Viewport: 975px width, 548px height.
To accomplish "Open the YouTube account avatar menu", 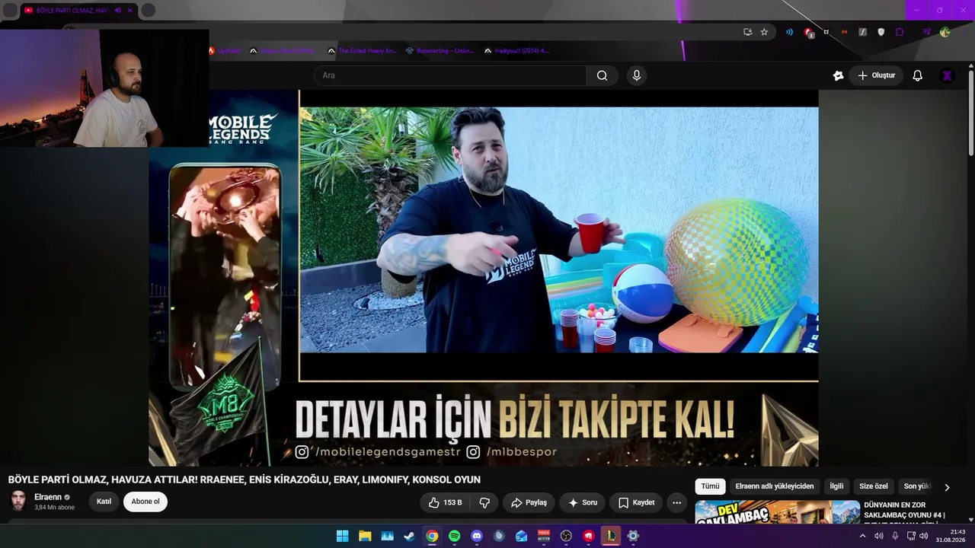I will pyautogui.click(x=947, y=75).
